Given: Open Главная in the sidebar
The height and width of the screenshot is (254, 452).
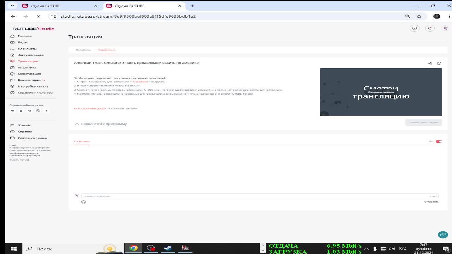Looking at the screenshot, I should 25,36.
